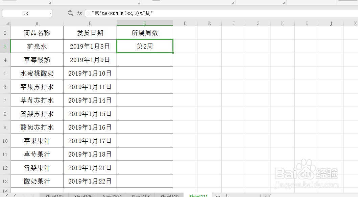Switch to the Sheet107 tab
This screenshot has width=358, height=197.
112,195
